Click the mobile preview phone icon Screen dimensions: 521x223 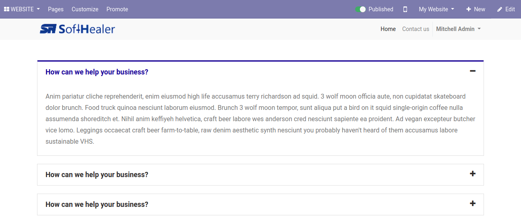[x=405, y=9]
